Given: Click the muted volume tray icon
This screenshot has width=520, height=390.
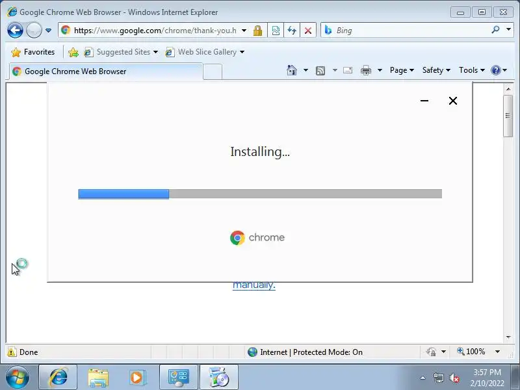Looking at the screenshot, I should coord(454,378).
